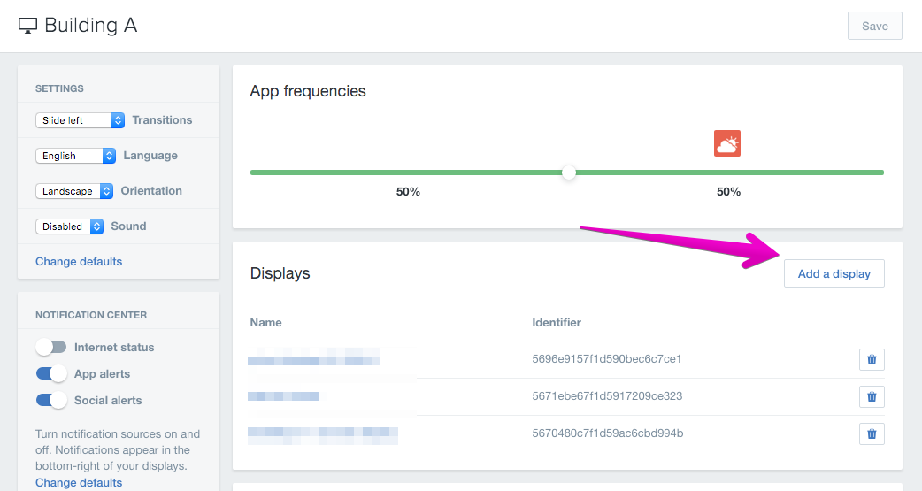Delete display with identifier 5670480c7f1d59ac6cbd994b
Viewport: 922px width, 491px height.
(872, 434)
